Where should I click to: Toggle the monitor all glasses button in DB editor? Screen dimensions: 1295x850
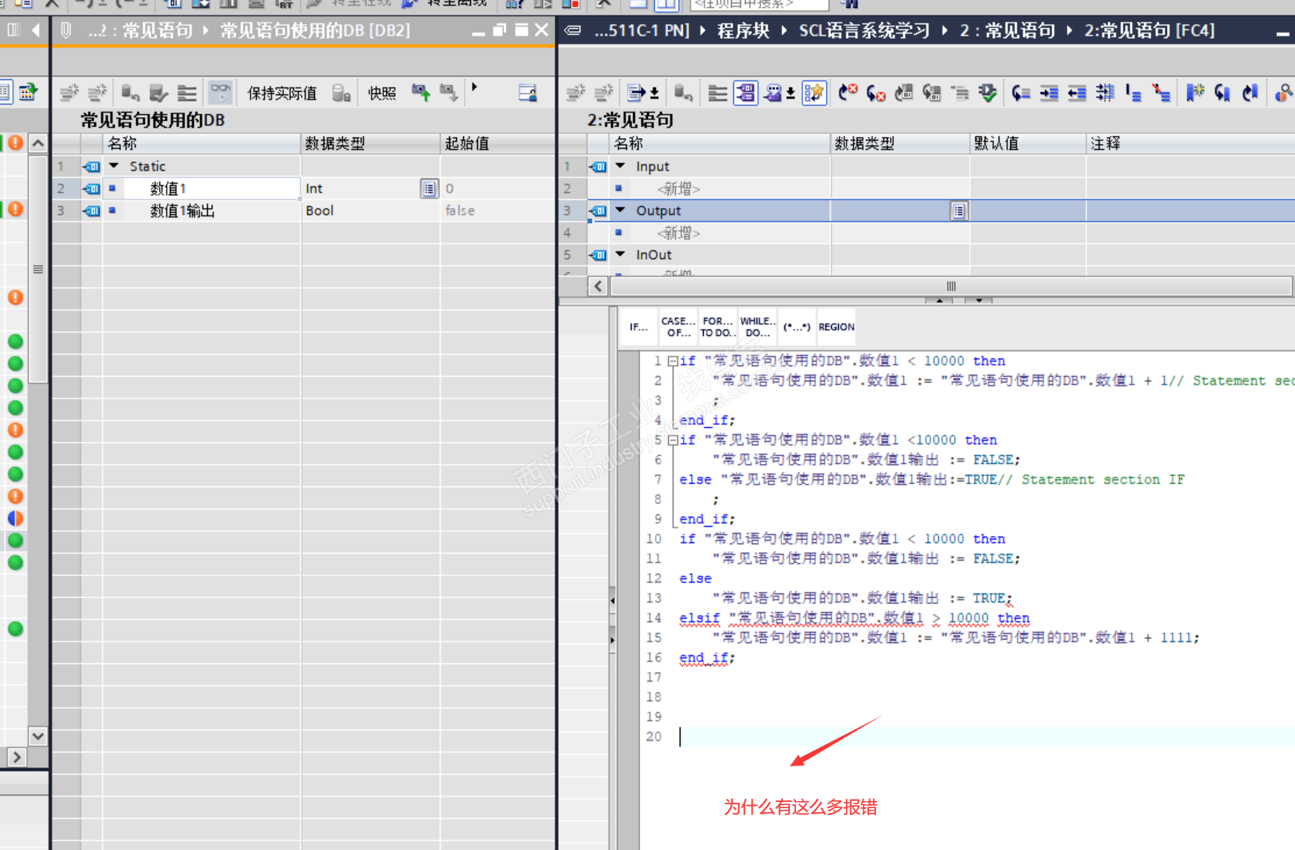(x=220, y=93)
